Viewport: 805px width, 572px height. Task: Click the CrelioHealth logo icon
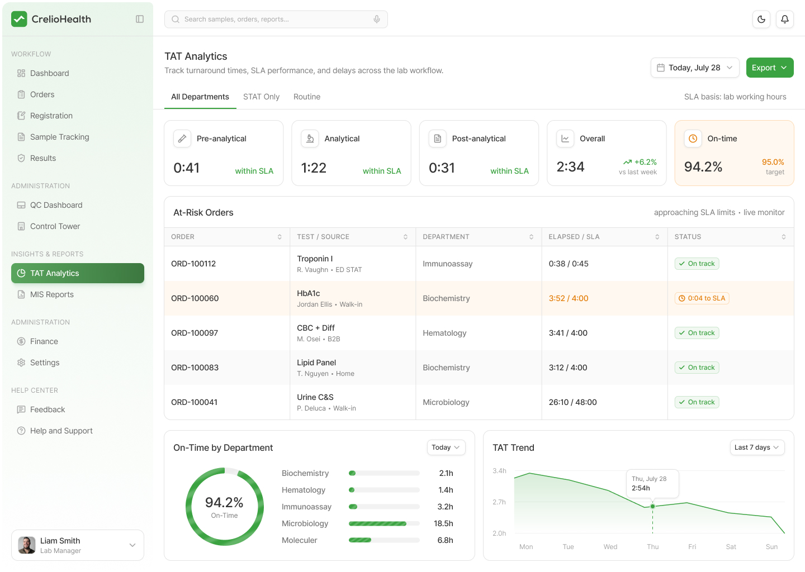click(x=19, y=19)
